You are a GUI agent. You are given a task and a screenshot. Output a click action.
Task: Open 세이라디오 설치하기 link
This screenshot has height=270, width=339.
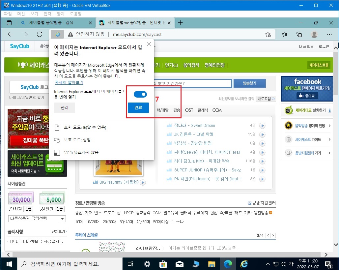tap(310, 110)
